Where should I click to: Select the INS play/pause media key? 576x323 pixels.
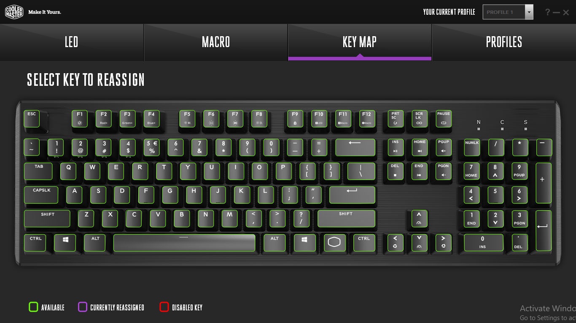click(396, 147)
